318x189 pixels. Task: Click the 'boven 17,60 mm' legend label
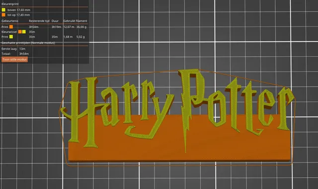pos(19,10)
